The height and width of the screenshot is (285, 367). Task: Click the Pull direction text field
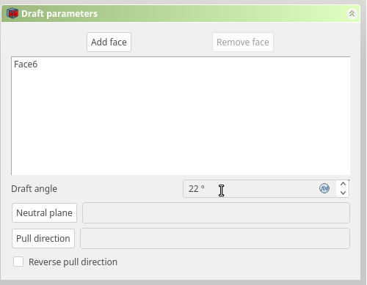[215, 238]
